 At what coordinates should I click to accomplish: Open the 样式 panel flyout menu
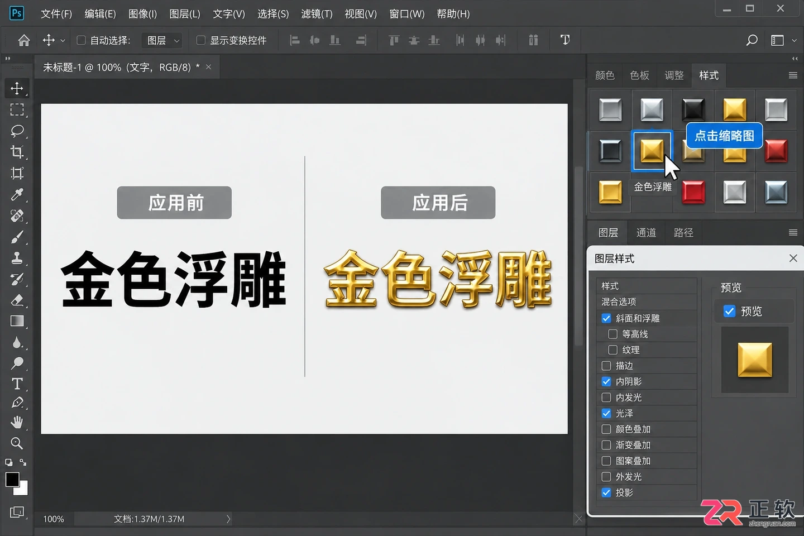(793, 75)
